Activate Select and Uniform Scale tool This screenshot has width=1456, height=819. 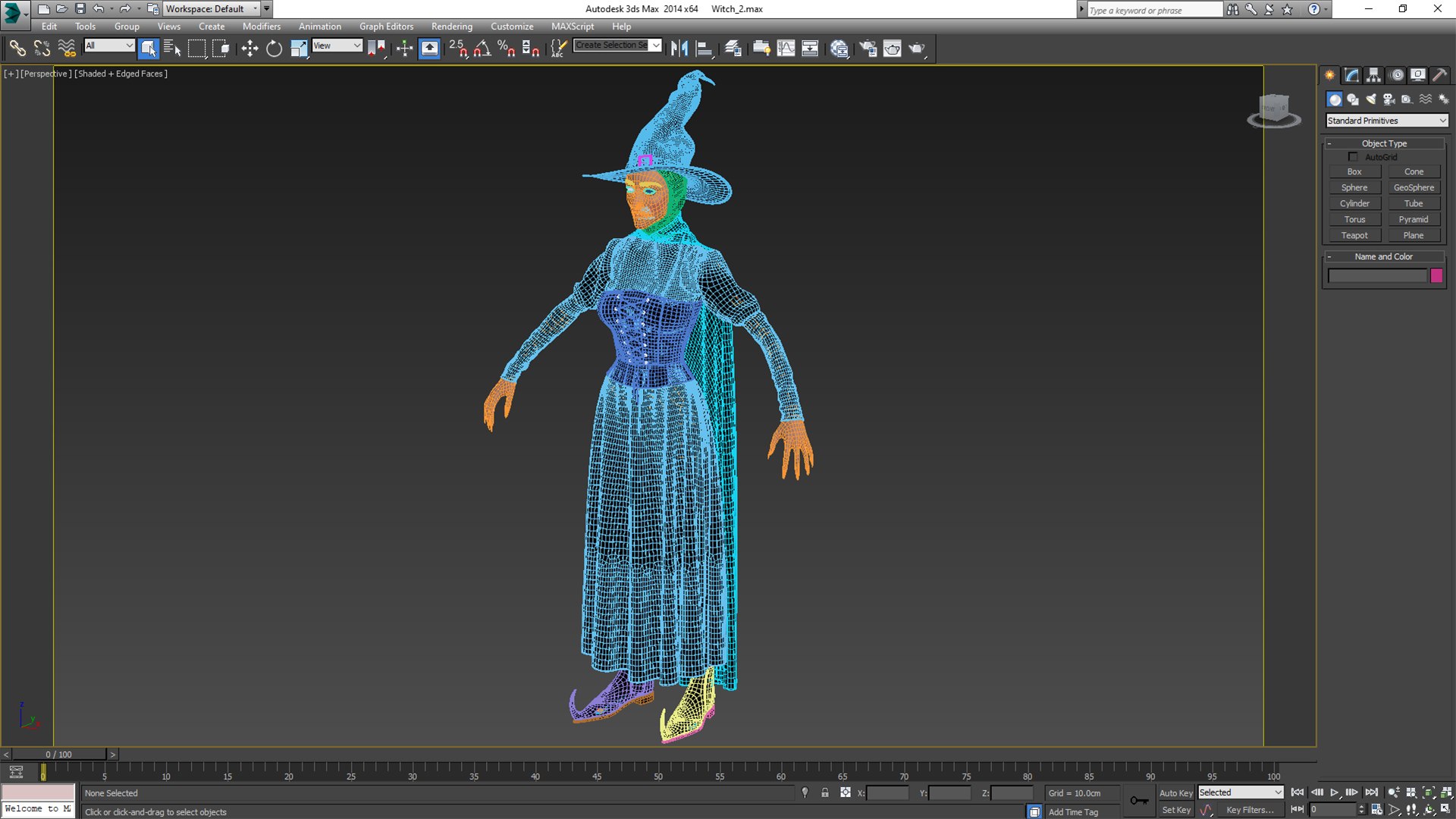pos(299,49)
